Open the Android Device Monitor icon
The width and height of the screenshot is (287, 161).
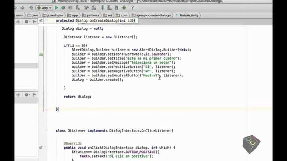coord(124,8)
